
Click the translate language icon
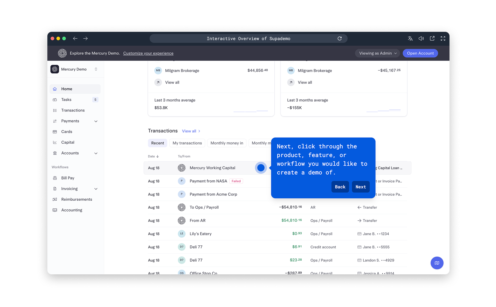pos(410,38)
